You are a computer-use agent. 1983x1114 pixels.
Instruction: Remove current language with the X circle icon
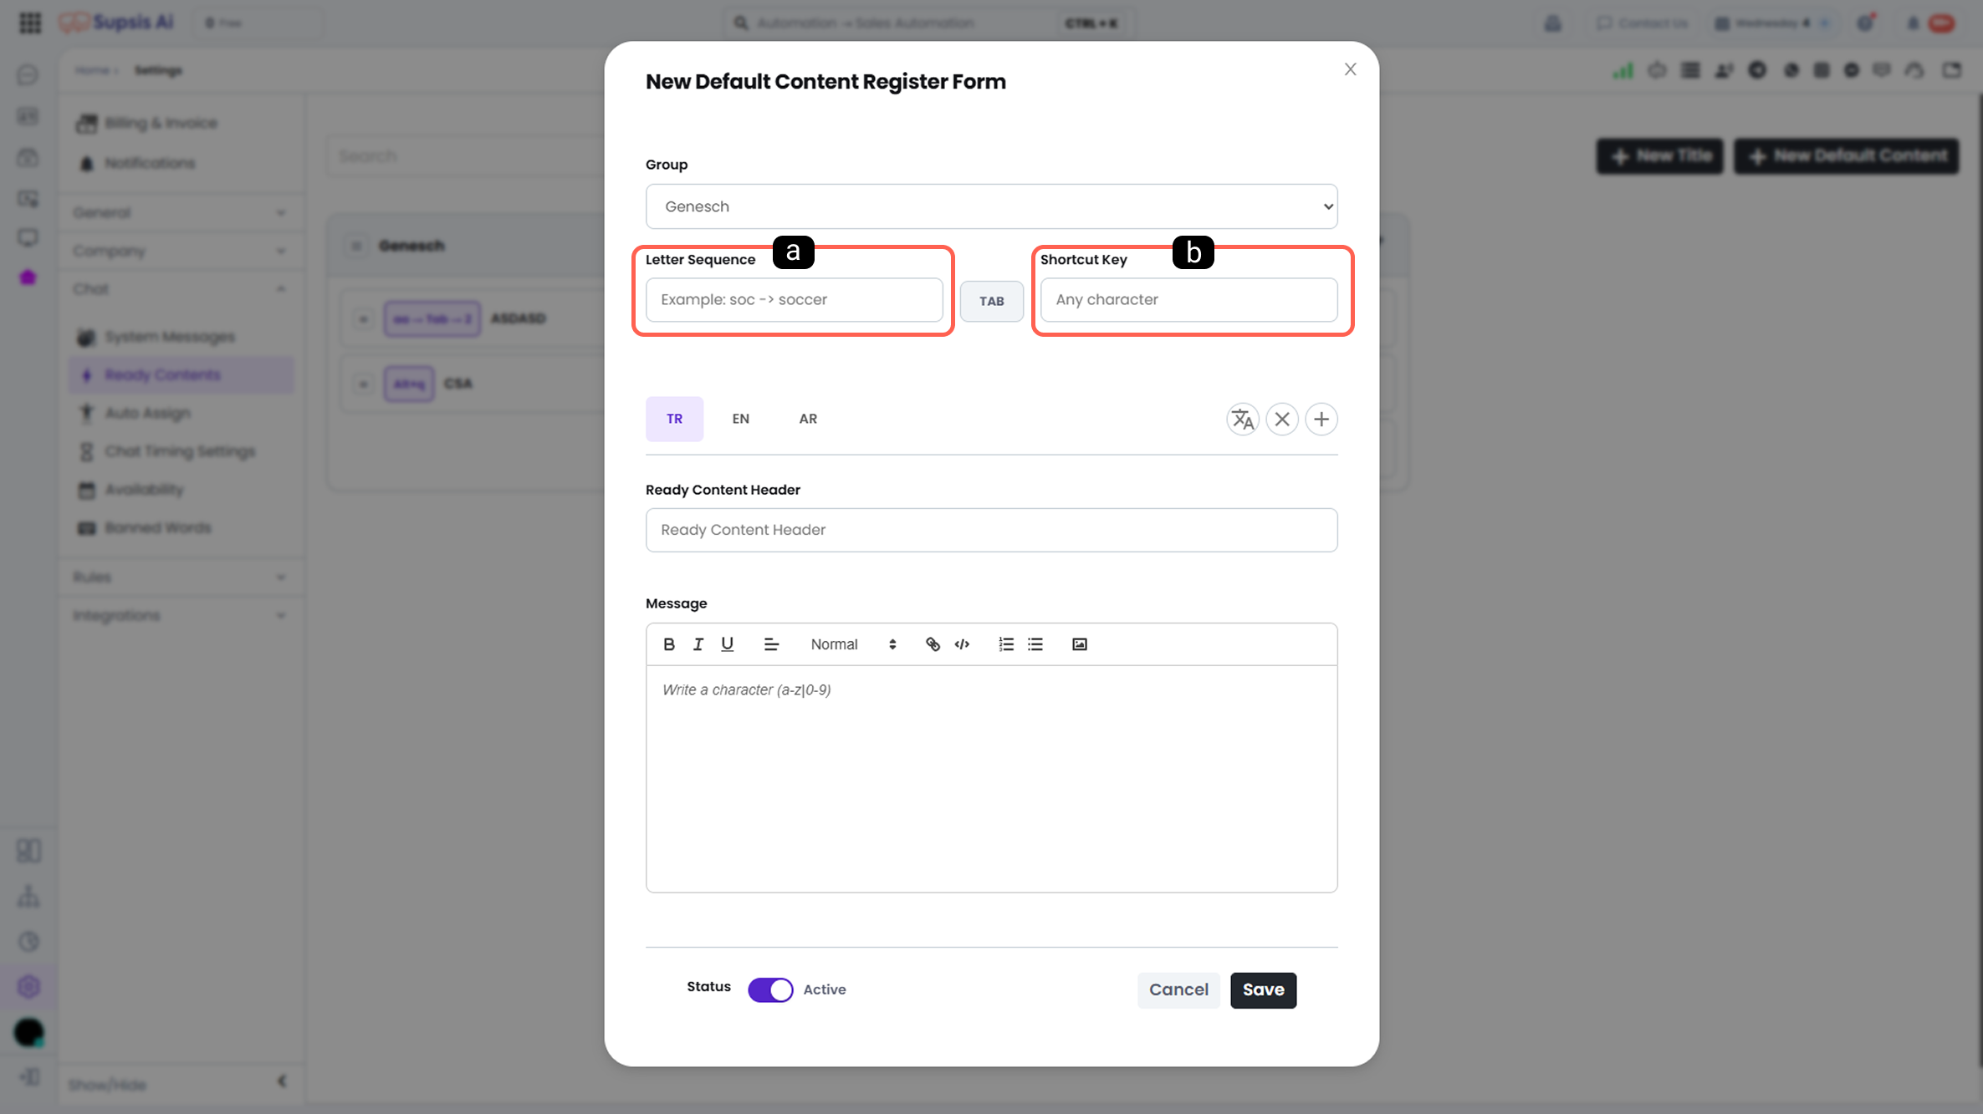point(1282,419)
